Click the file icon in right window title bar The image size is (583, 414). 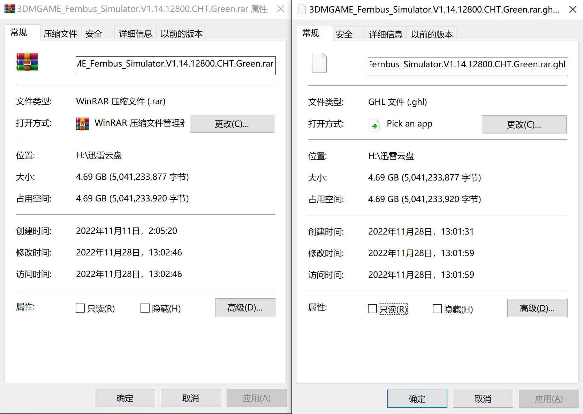point(302,9)
